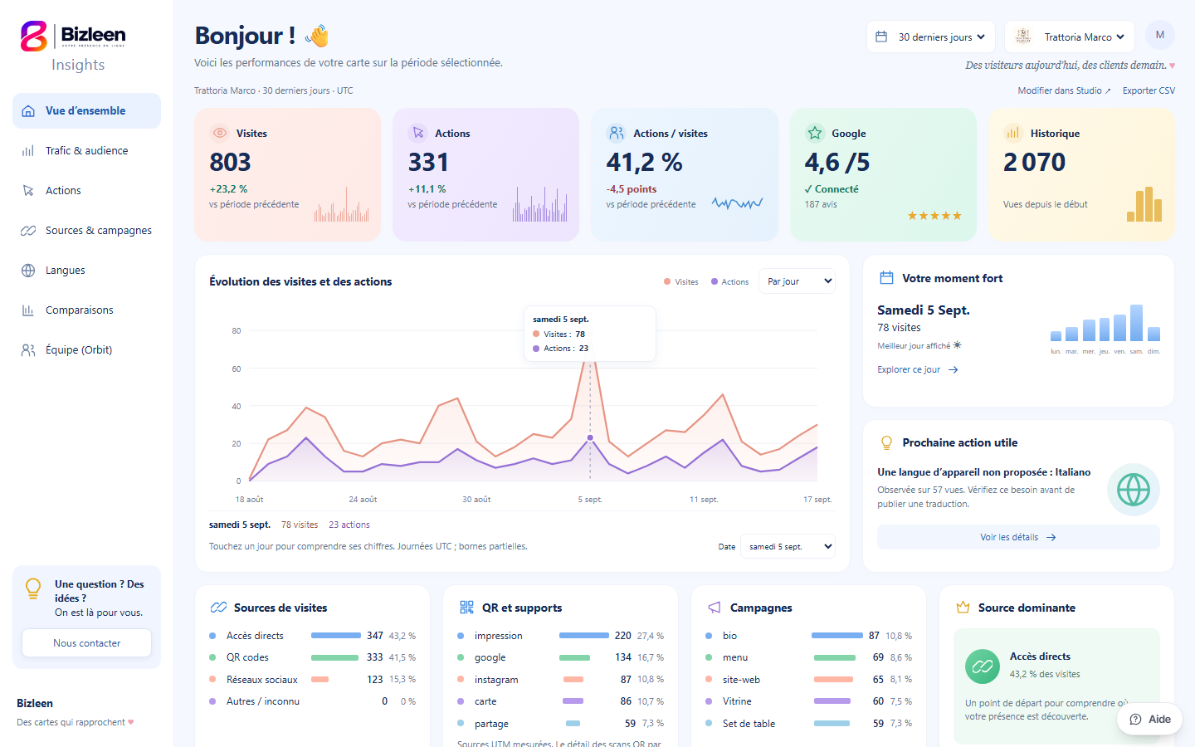Click the instagram row in QR et supports

click(560, 680)
